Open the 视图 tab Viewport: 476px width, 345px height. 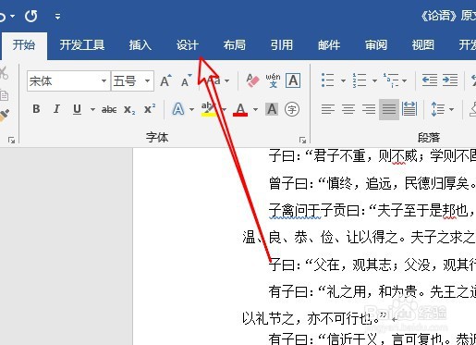point(423,45)
